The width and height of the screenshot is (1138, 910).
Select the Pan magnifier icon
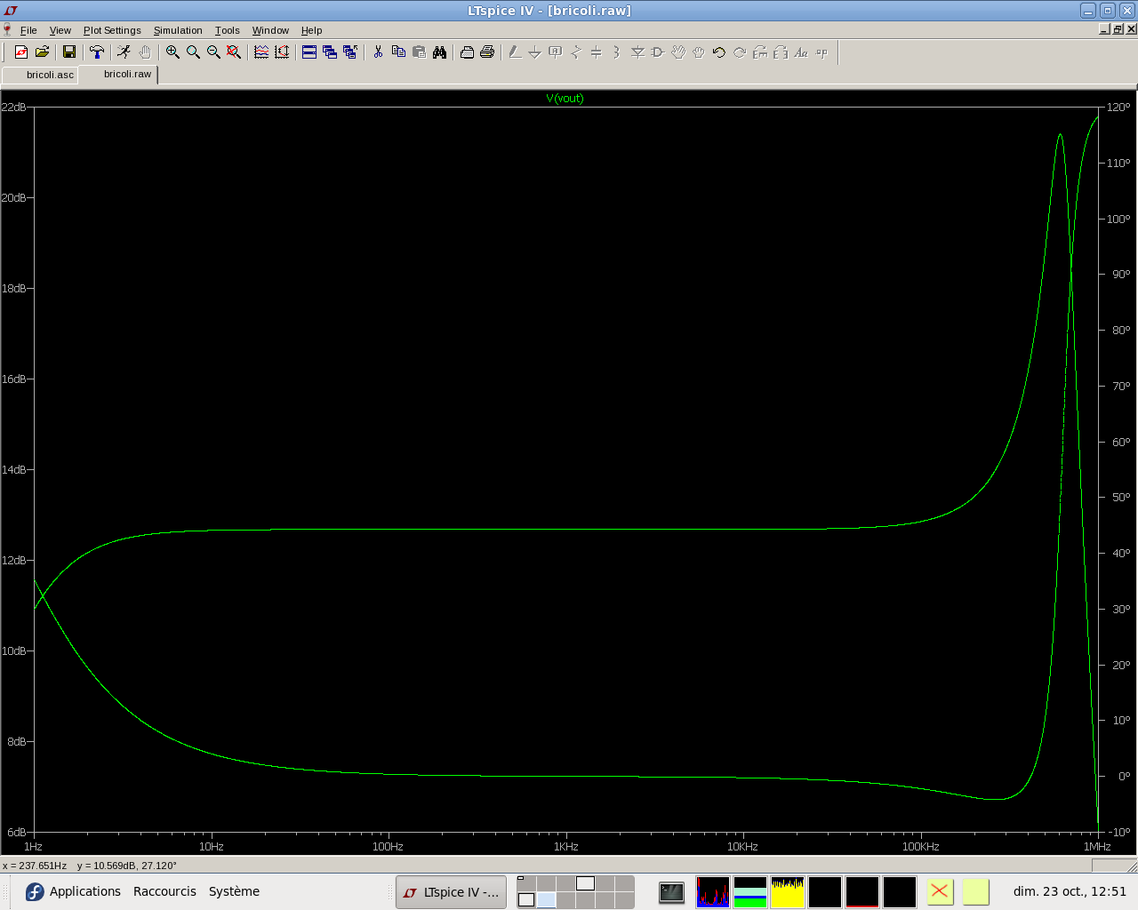[x=193, y=52]
